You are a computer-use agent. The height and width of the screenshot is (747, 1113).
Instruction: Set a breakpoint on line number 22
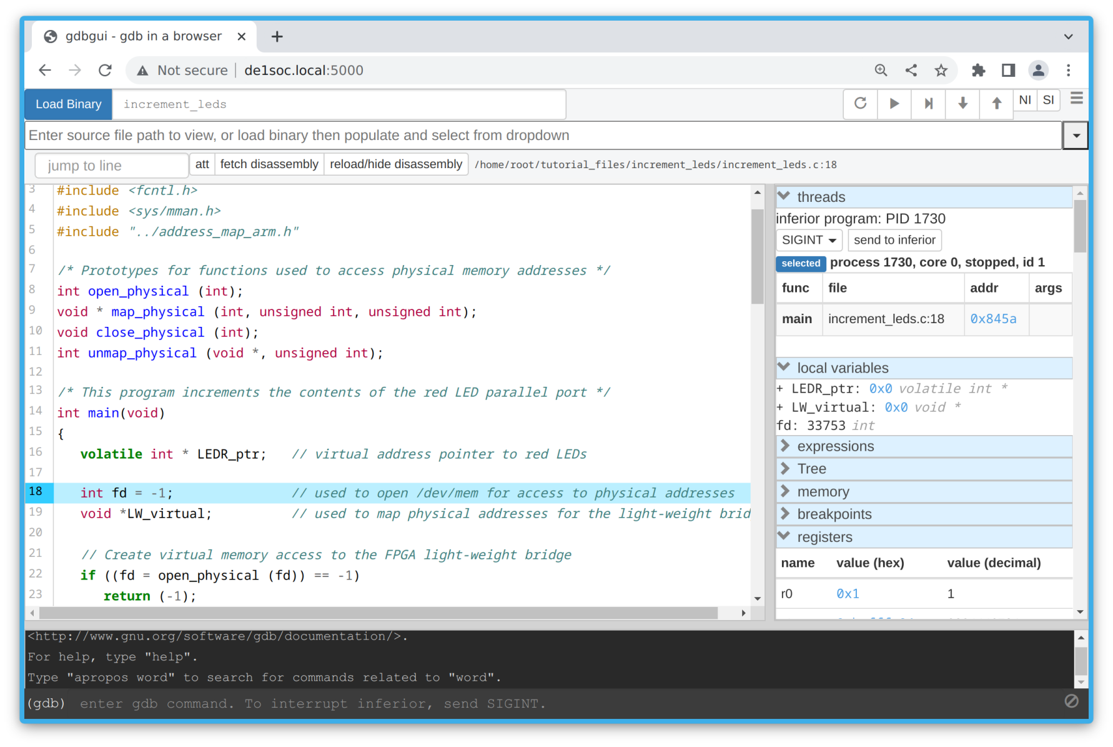[x=36, y=574]
